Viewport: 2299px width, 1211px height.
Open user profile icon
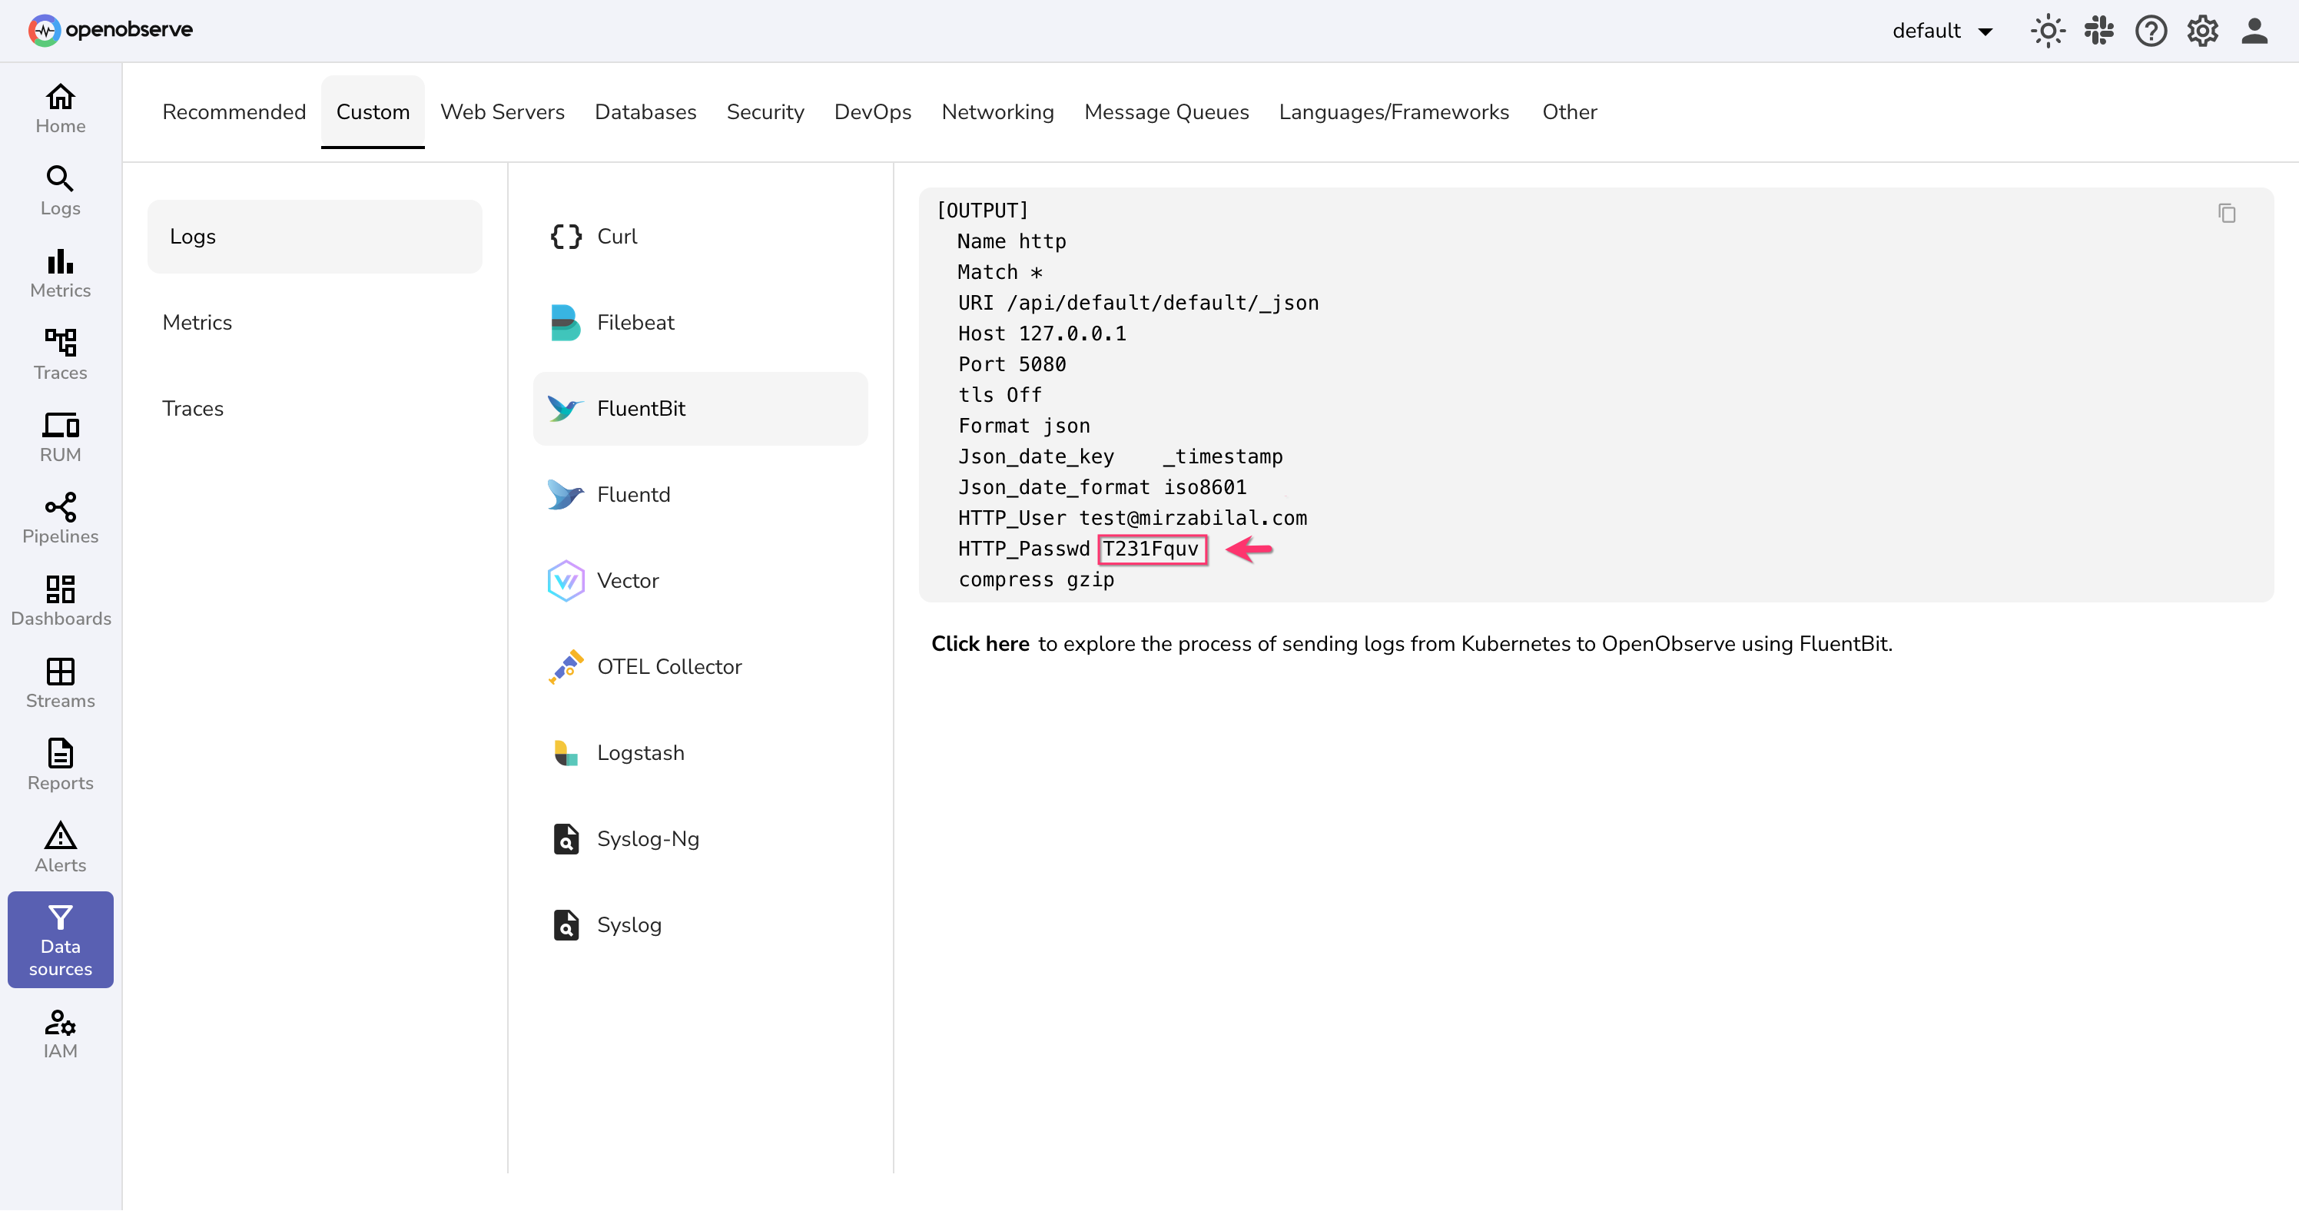[2254, 32]
